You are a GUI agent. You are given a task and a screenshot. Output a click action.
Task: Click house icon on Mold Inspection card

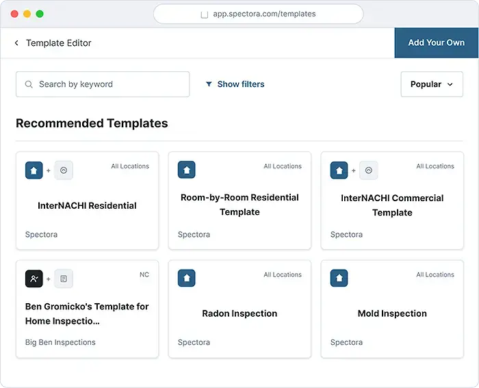[x=339, y=278]
